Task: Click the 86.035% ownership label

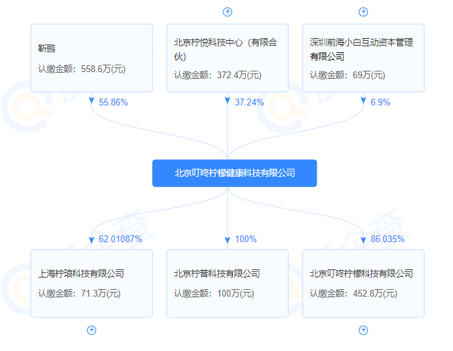Action: (387, 239)
